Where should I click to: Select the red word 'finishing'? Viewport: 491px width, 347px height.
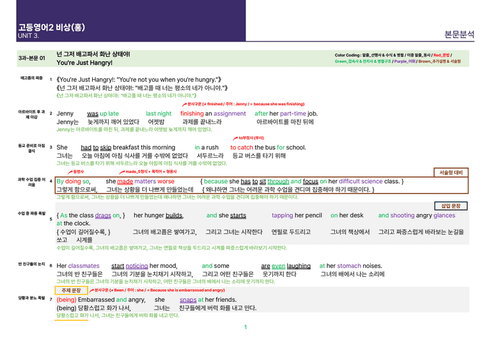point(192,114)
